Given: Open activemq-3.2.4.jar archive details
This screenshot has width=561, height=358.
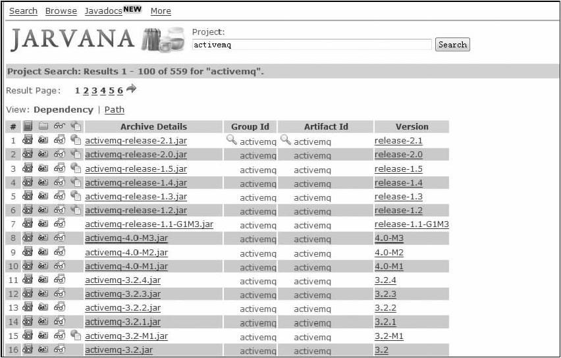Looking at the screenshot, I should (122, 280).
